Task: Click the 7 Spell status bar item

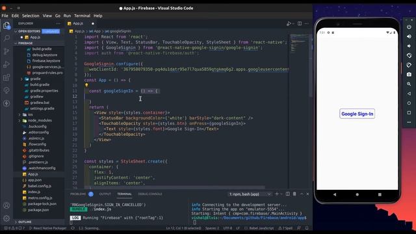Action: click(x=285, y=228)
